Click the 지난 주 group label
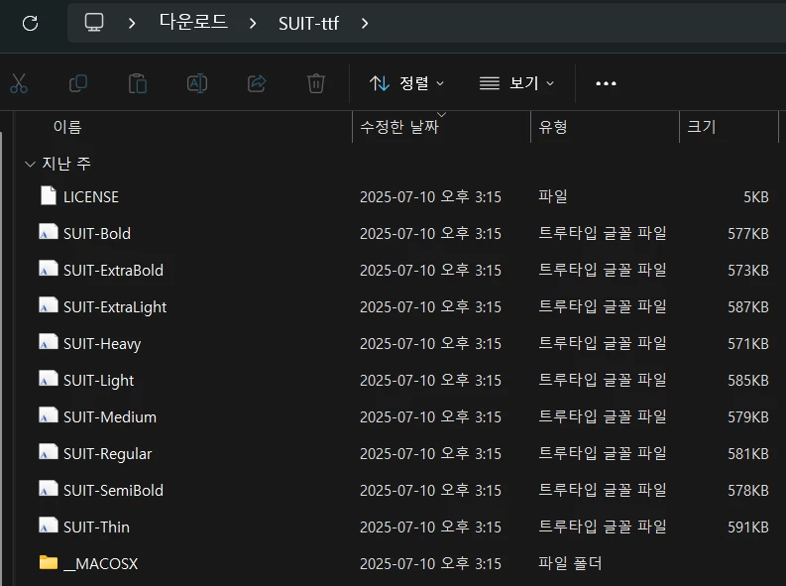 pos(66,164)
